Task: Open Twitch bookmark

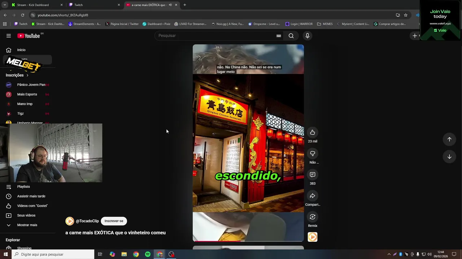Action: point(21,24)
